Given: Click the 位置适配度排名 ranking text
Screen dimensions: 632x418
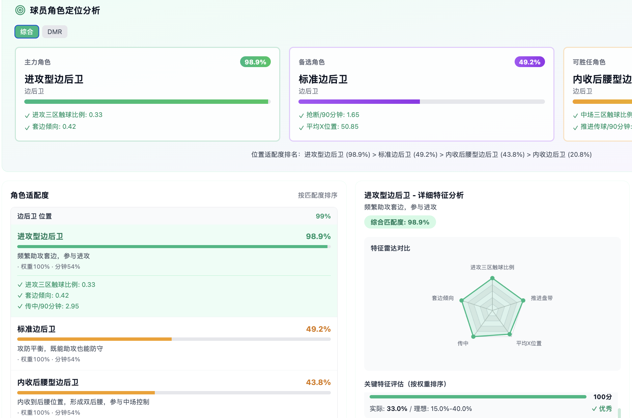Looking at the screenshot, I should [x=422, y=154].
